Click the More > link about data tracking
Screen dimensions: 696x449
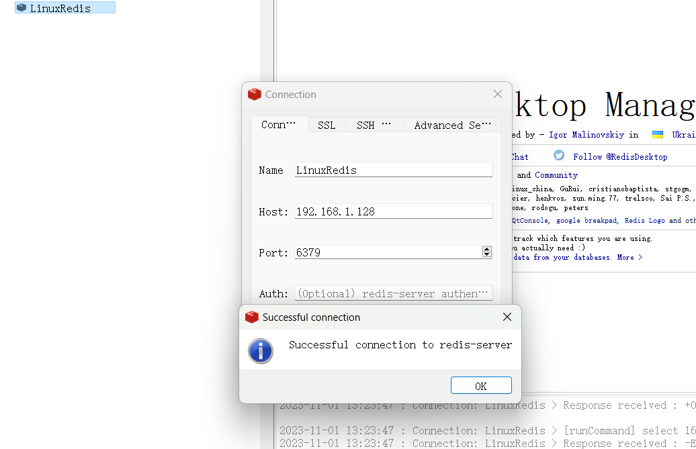(629, 257)
